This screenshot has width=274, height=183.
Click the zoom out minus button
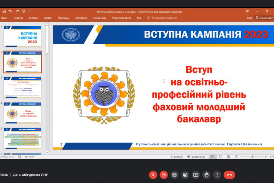[x=242, y=157]
